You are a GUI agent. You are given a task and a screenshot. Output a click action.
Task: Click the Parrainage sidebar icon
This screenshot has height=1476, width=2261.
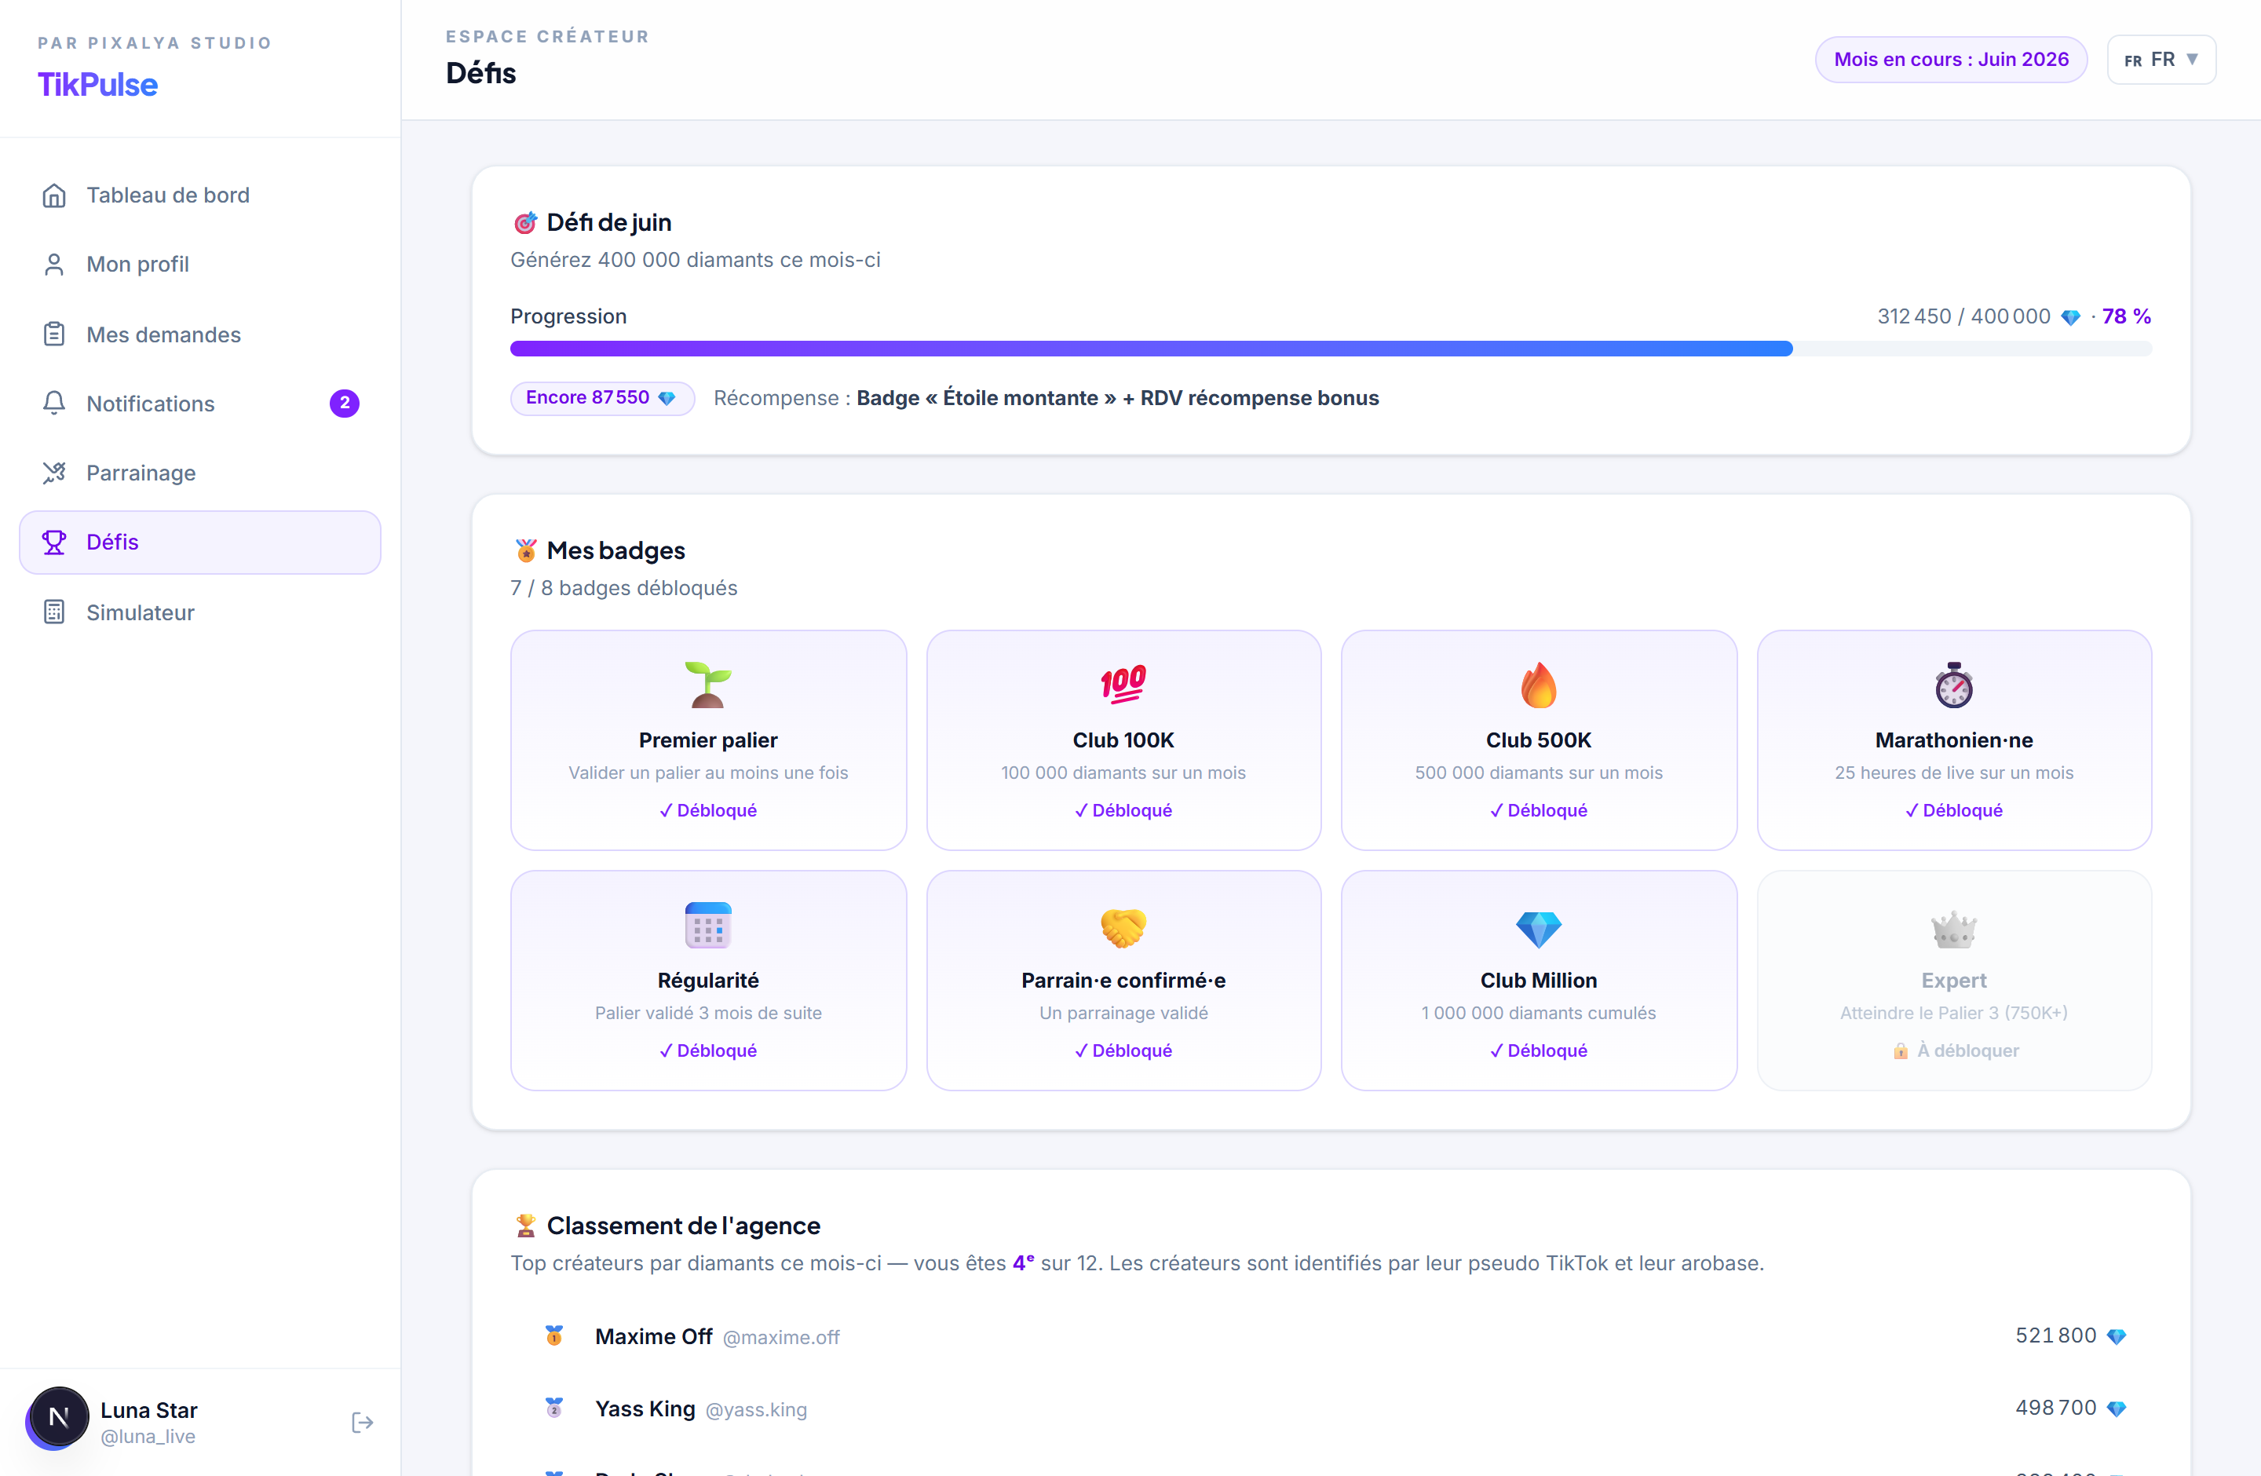click(x=54, y=473)
